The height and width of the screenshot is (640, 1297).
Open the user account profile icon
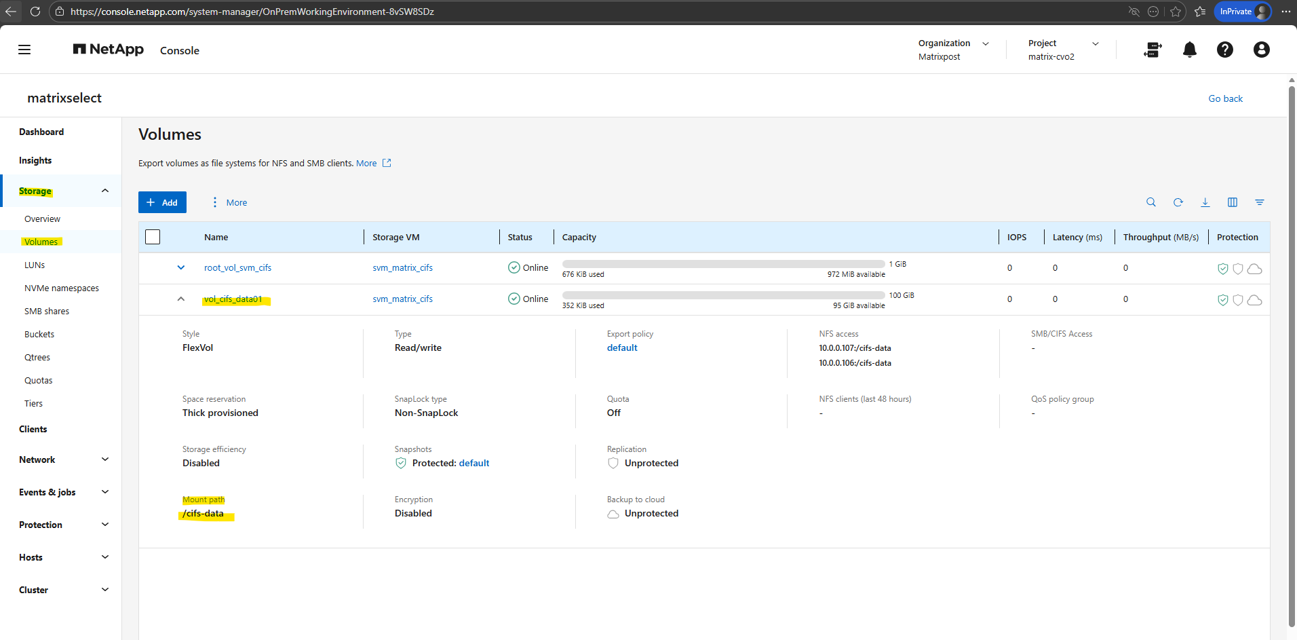click(x=1261, y=50)
